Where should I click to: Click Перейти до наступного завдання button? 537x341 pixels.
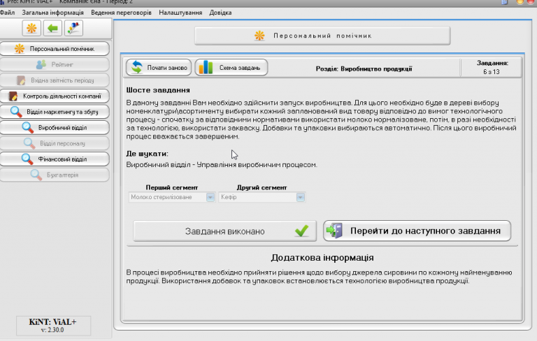(x=417, y=231)
